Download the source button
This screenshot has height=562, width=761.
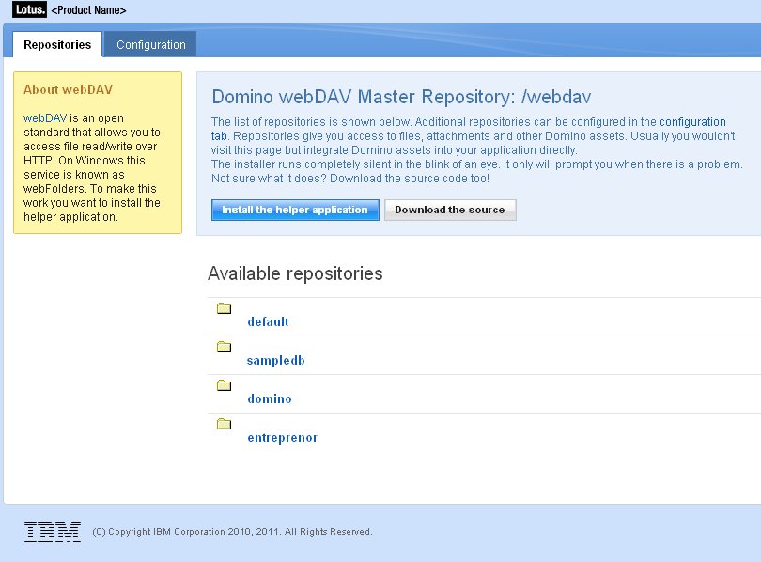click(450, 210)
